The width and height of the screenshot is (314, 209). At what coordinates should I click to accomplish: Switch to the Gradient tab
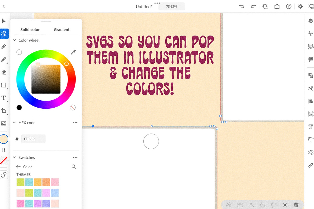click(x=61, y=30)
